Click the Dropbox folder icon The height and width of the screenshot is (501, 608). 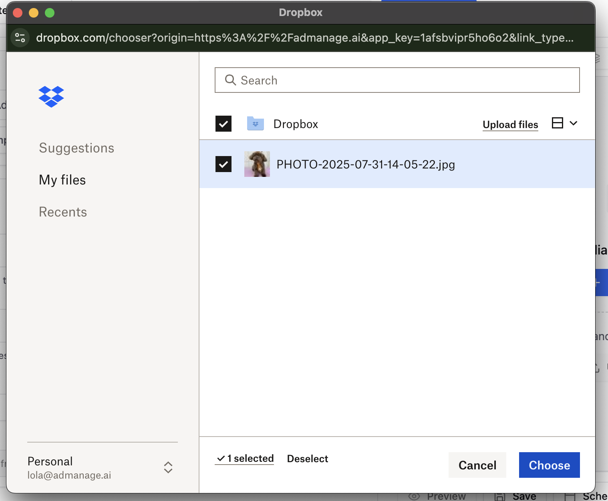click(256, 124)
